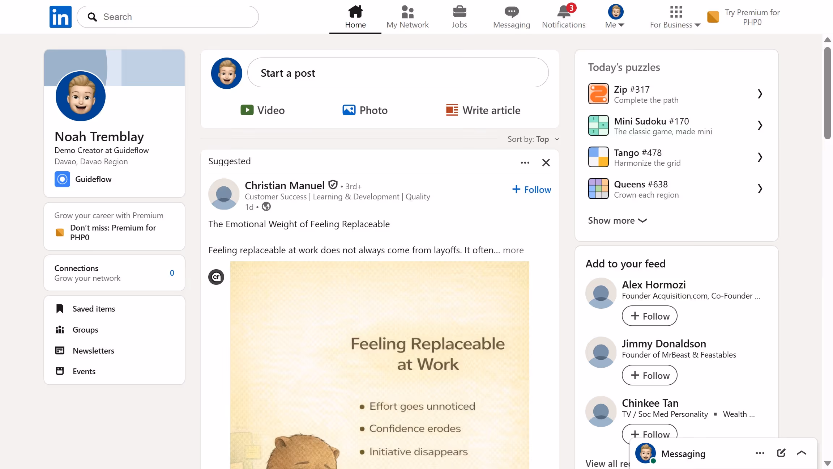Follow Chinkee Tan
The image size is (833, 469).
649,434
